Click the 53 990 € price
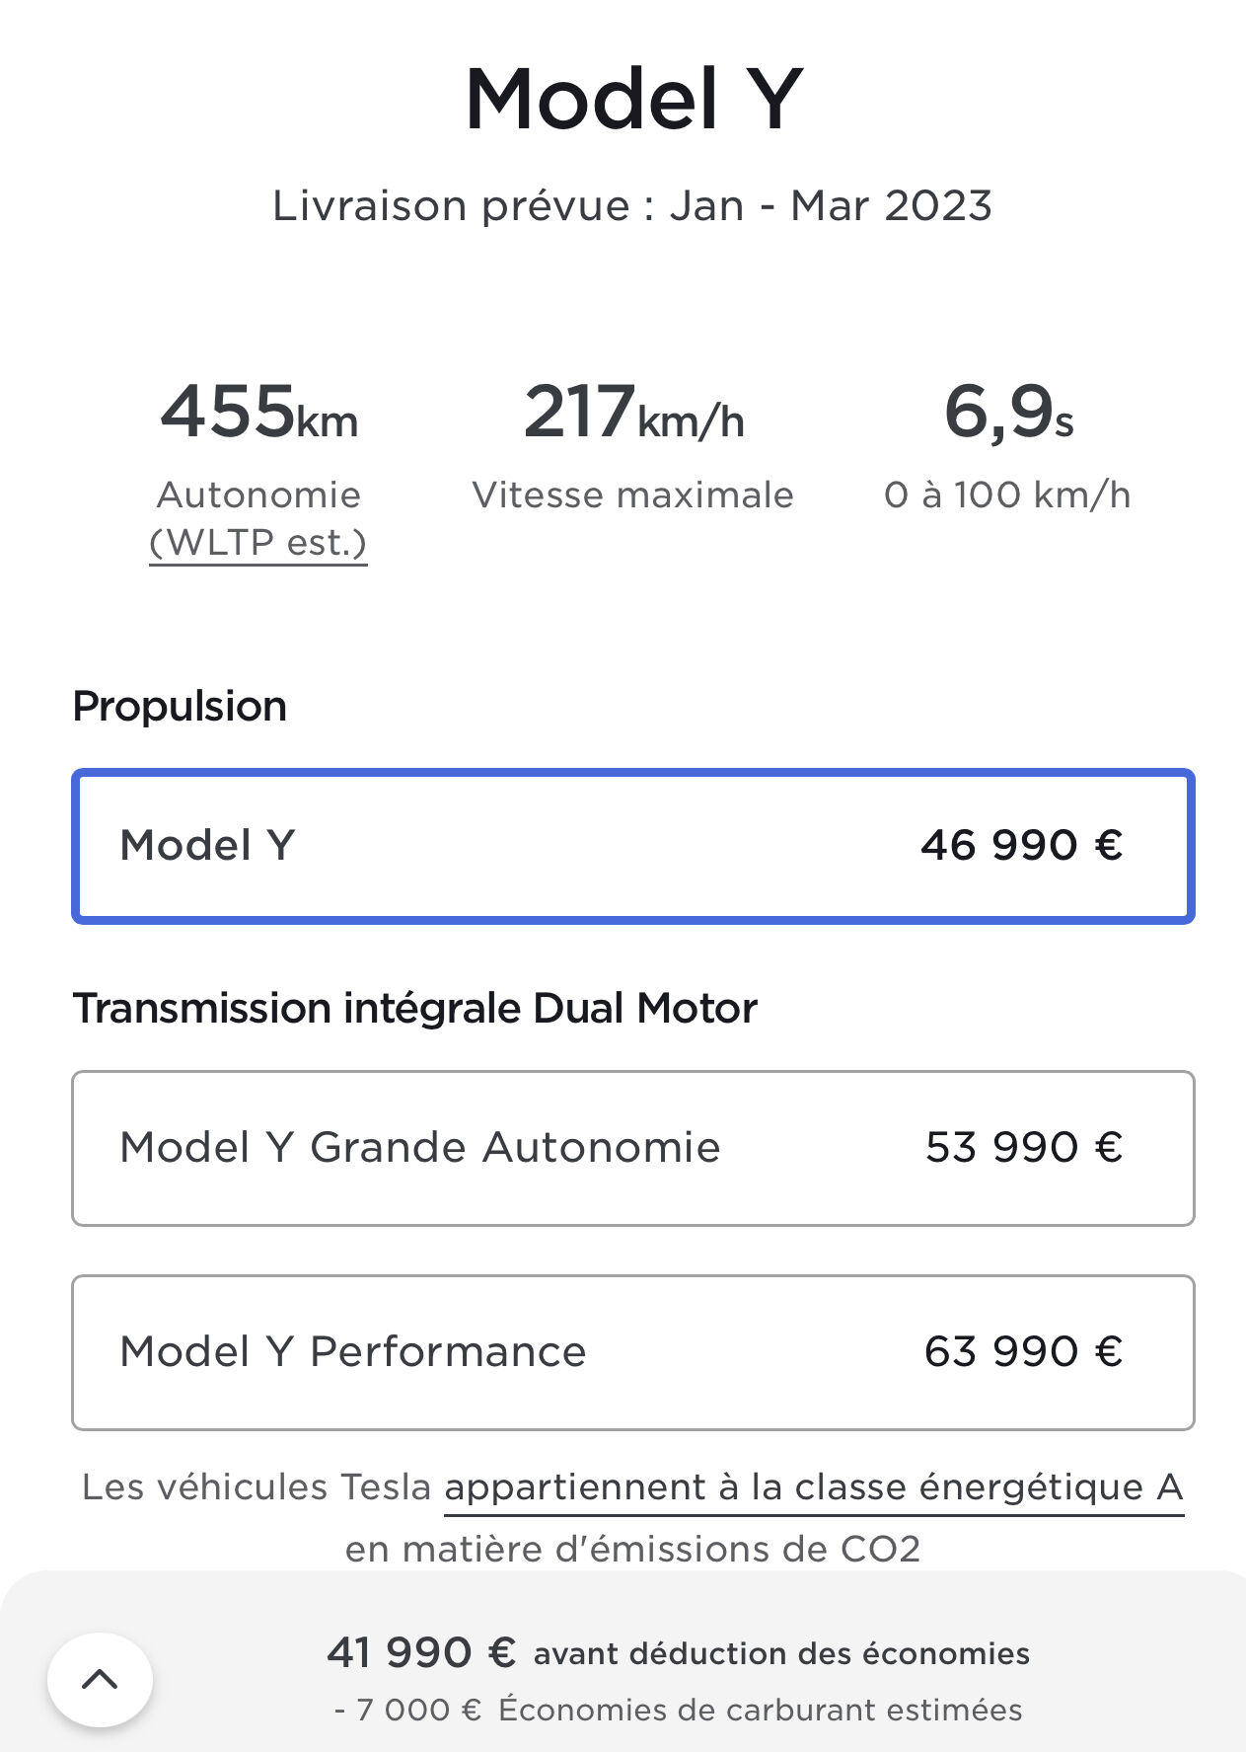The image size is (1246, 1752). (x=1024, y=1147)
